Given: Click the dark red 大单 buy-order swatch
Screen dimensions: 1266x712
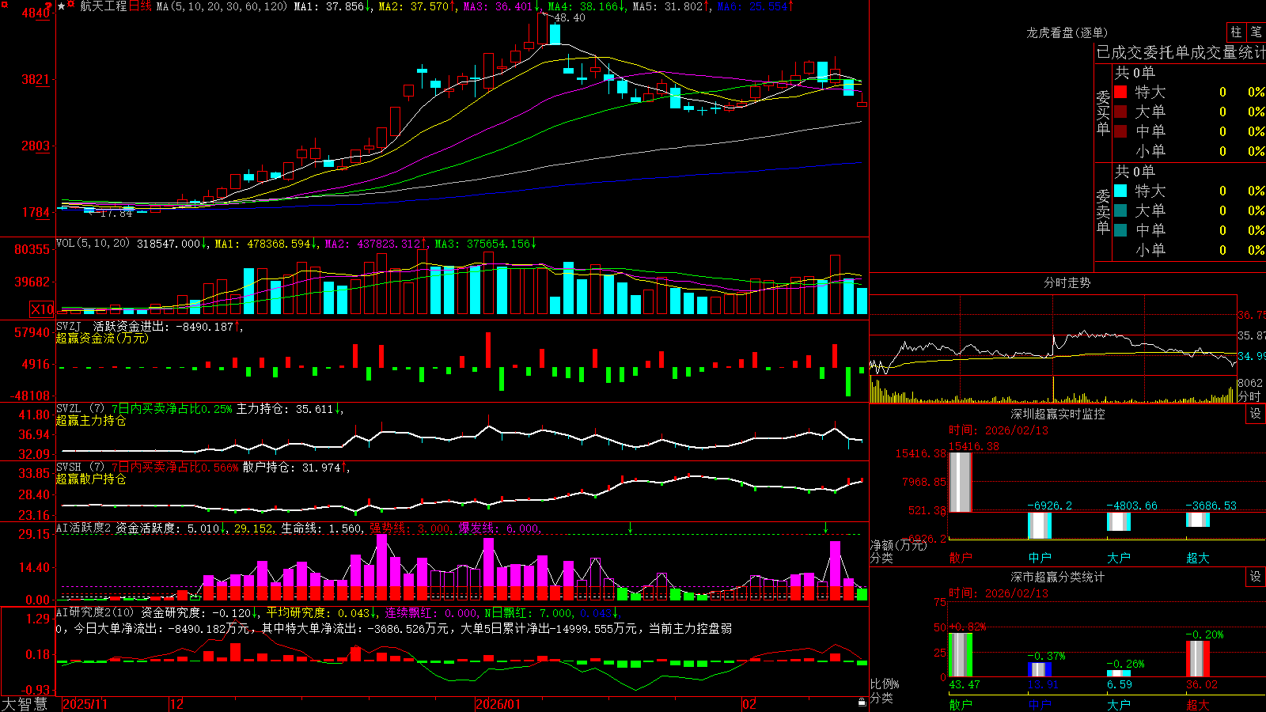Looking at the screenshot, I should coord(1120,112).
